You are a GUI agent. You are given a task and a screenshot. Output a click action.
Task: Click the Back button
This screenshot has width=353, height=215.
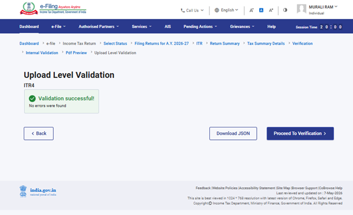(38, 133)
